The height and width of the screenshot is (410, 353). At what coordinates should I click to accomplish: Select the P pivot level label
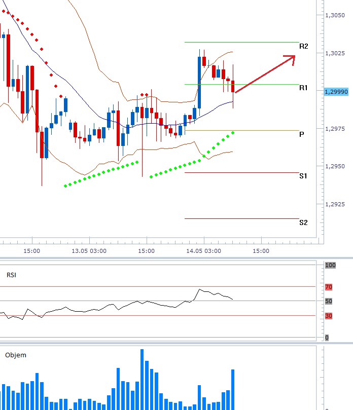[301, 134]
